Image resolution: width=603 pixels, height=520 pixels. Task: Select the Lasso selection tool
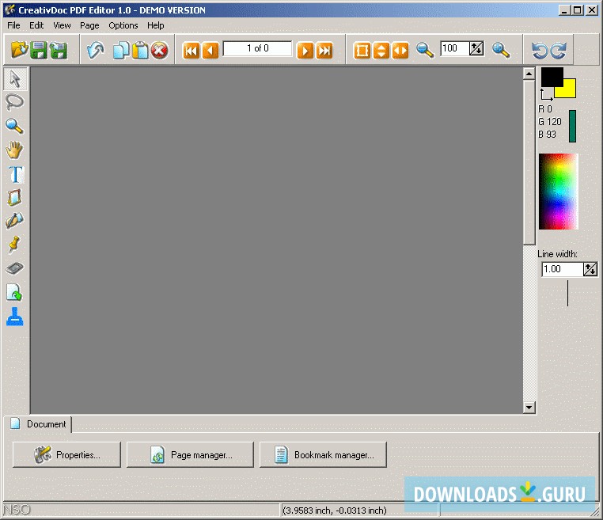pos(15,102)
